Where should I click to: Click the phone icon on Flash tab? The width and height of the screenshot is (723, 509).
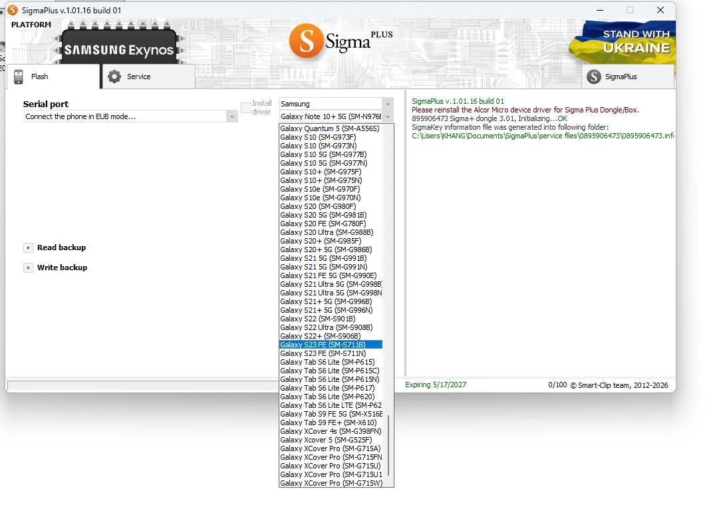click(19, 77)
